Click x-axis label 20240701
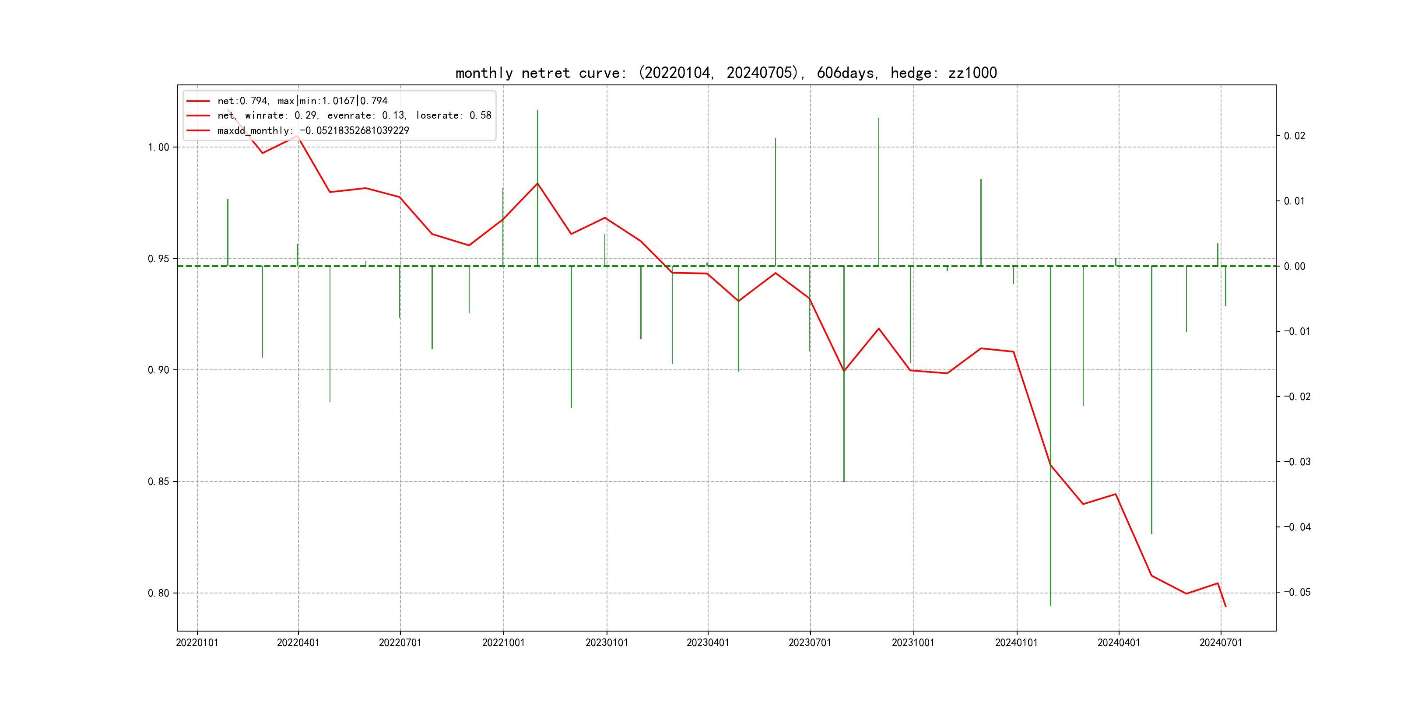Viewport: 1418px width, 709px height. point(1220,643)
